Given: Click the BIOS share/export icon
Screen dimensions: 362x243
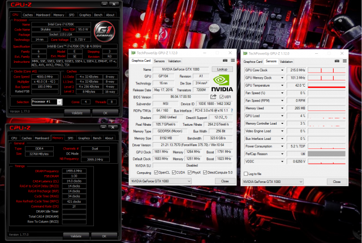Looking at the screenshot, I should click(212, 97).
